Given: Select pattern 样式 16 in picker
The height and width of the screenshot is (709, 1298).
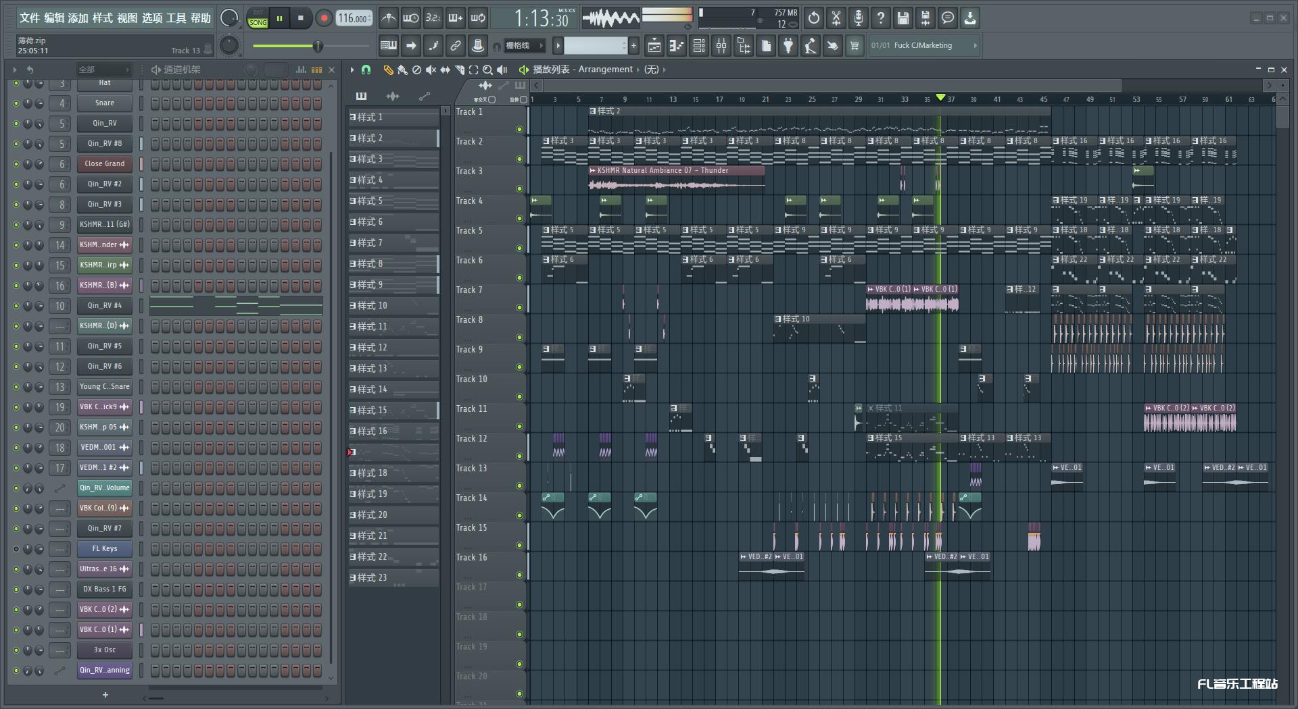Looking at the screenshot, I should pyautogui.click(x=393, y=431).
